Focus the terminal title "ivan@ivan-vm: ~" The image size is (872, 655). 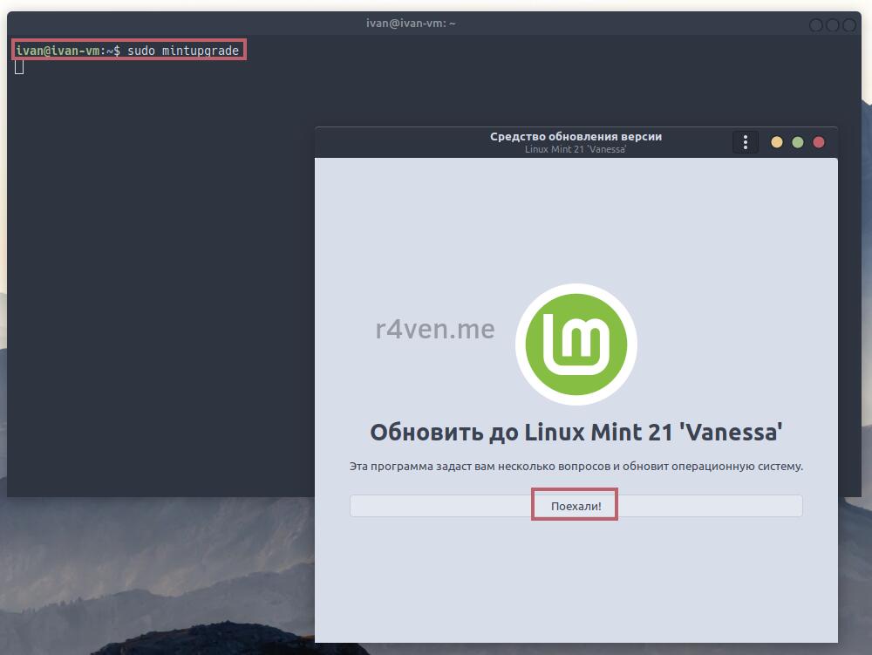pos(411,24)
